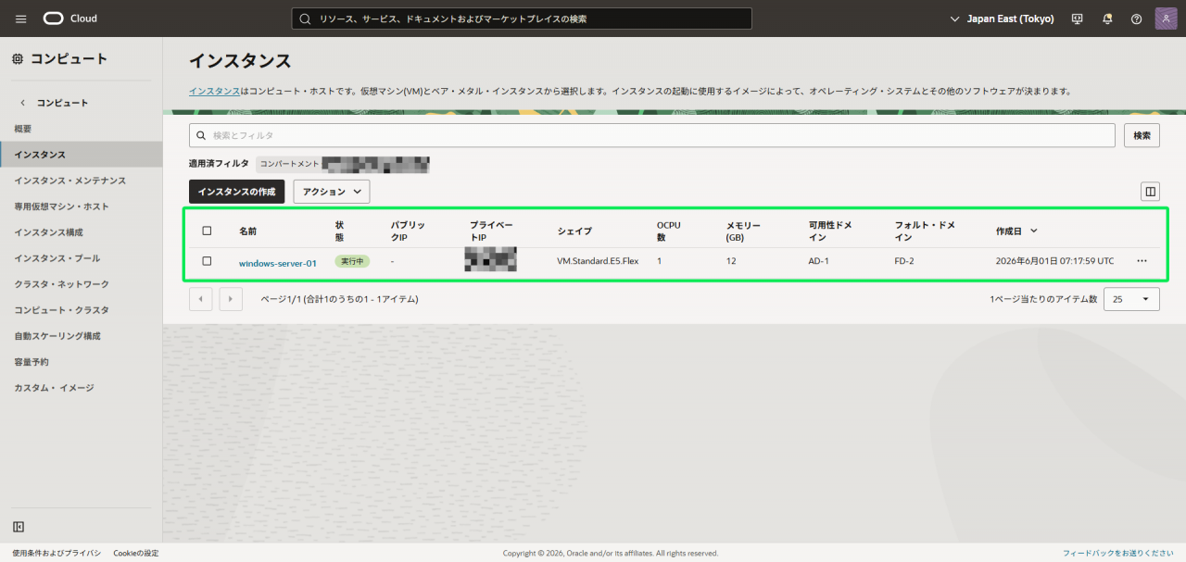Open the items-per-page 25 dropdown
1186x562 pixels.
click(1131, 299)
